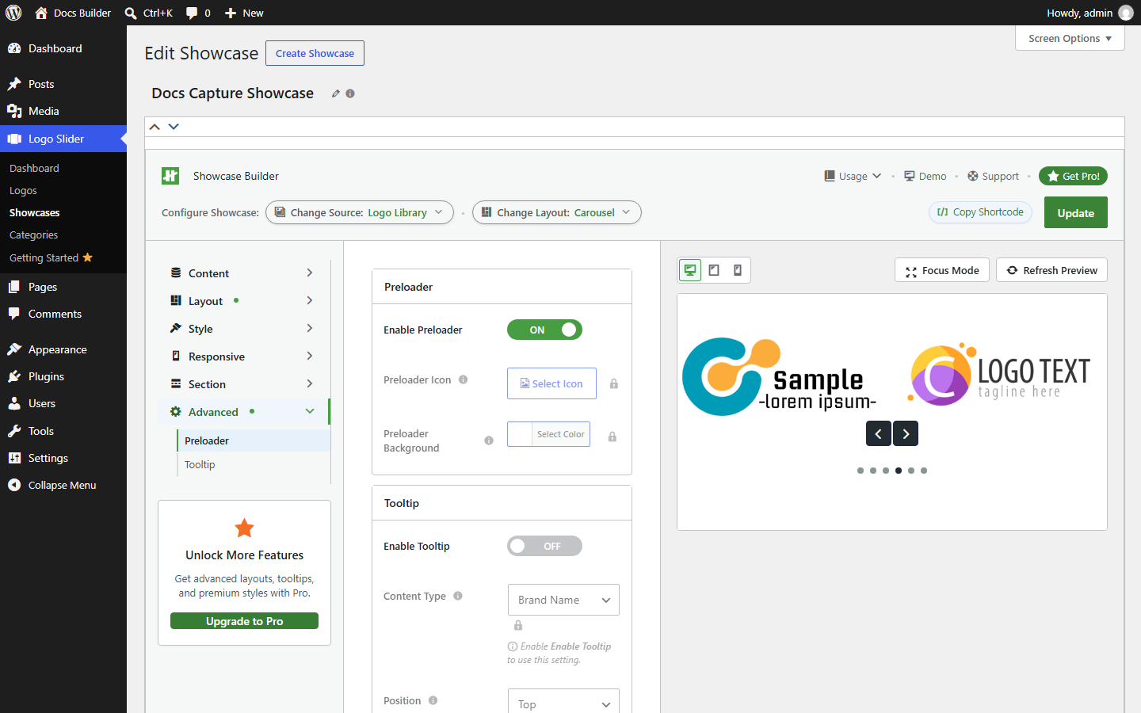
Task: Click info icon beside showcase title
Action: (350, 93)
